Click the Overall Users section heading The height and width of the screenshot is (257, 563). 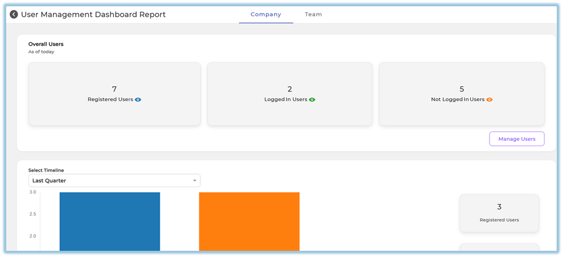point(46,44)
